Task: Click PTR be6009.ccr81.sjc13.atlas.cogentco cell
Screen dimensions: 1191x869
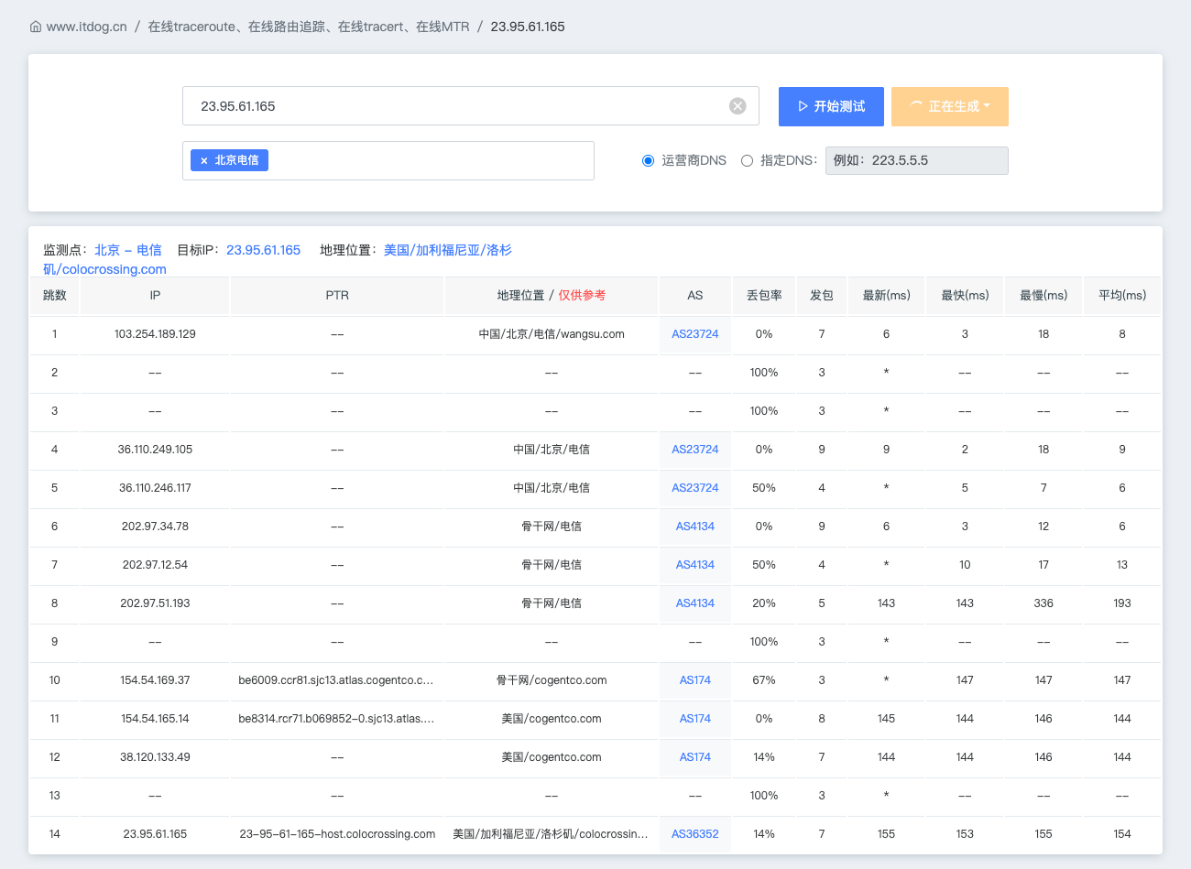Action: point(336,680)
